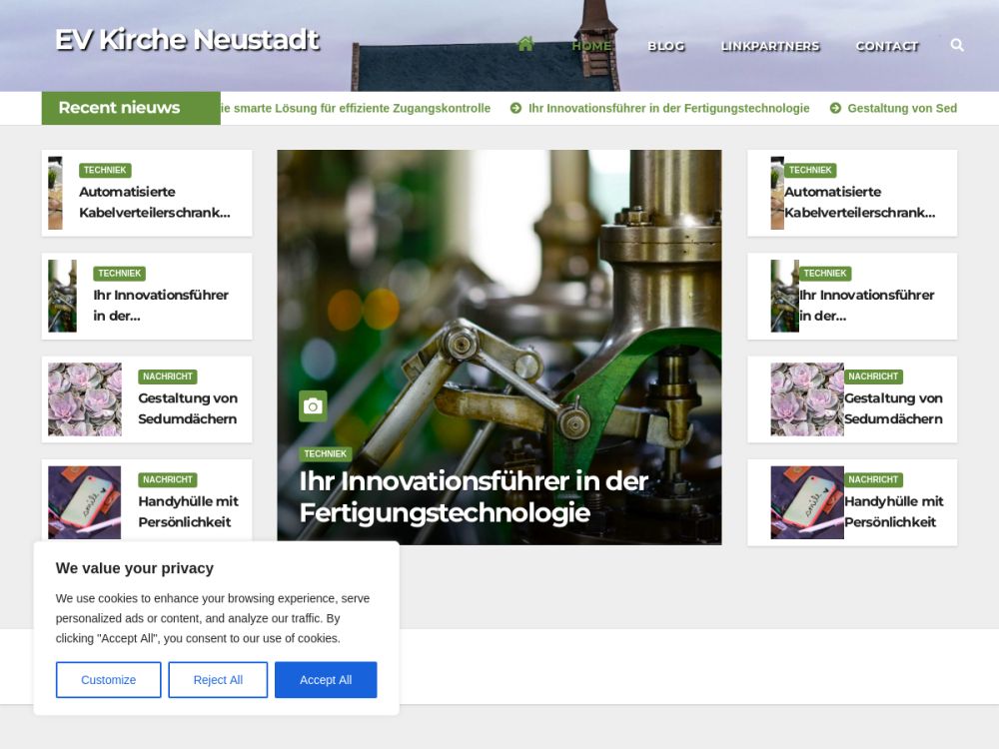Go to the Linkpartners page
Screen dimensions: 999x749
pos(769,46)
